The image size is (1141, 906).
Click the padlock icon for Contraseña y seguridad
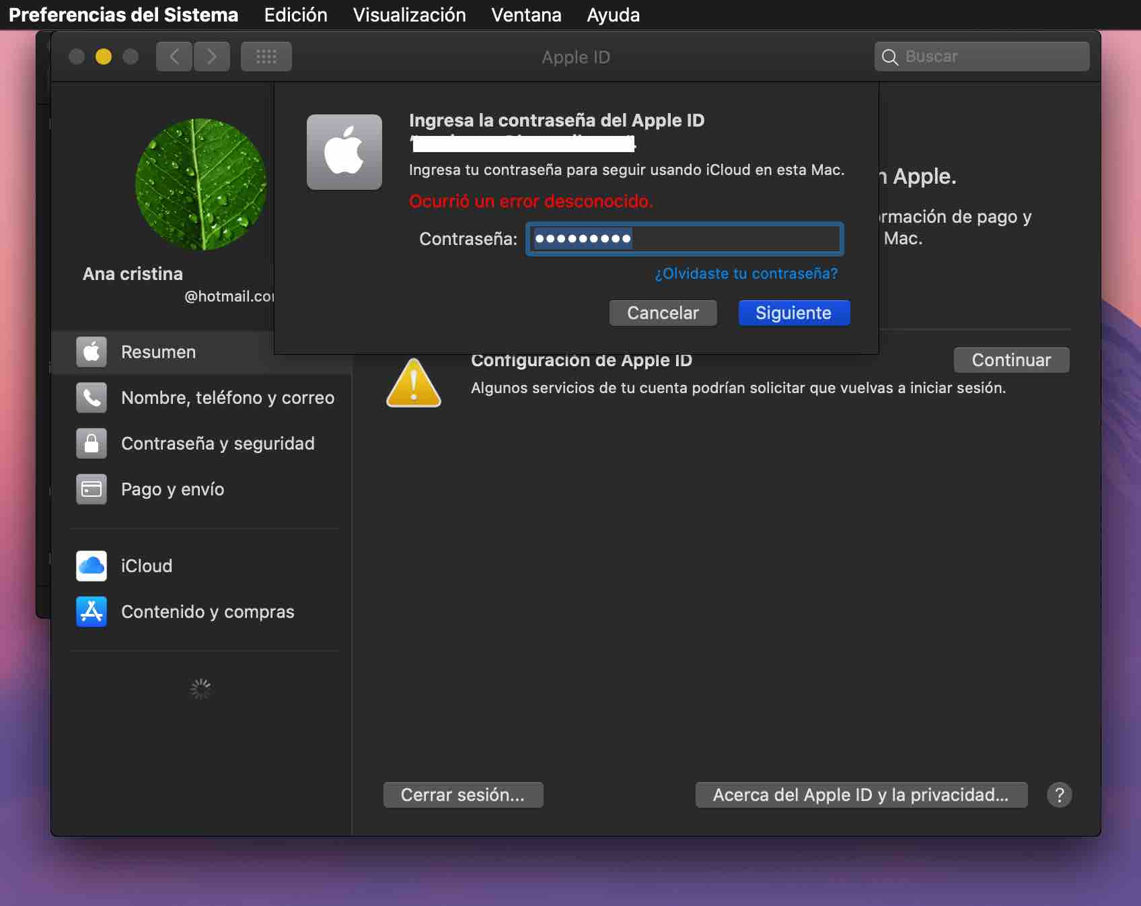pos(91,444)
